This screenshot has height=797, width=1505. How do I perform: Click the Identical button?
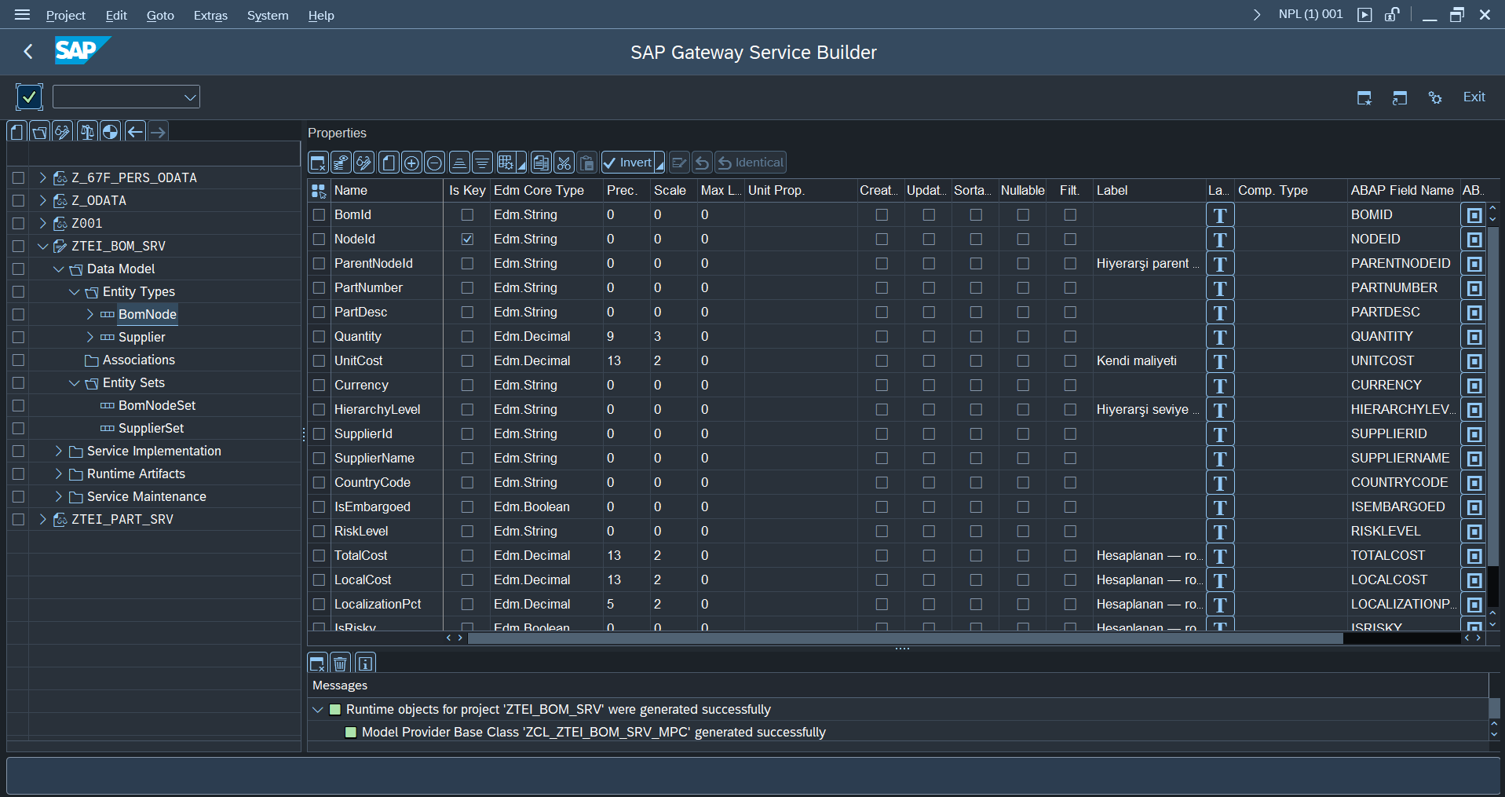point(751,163)
